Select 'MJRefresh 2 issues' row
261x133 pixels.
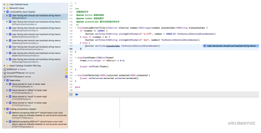pos(35,69)
